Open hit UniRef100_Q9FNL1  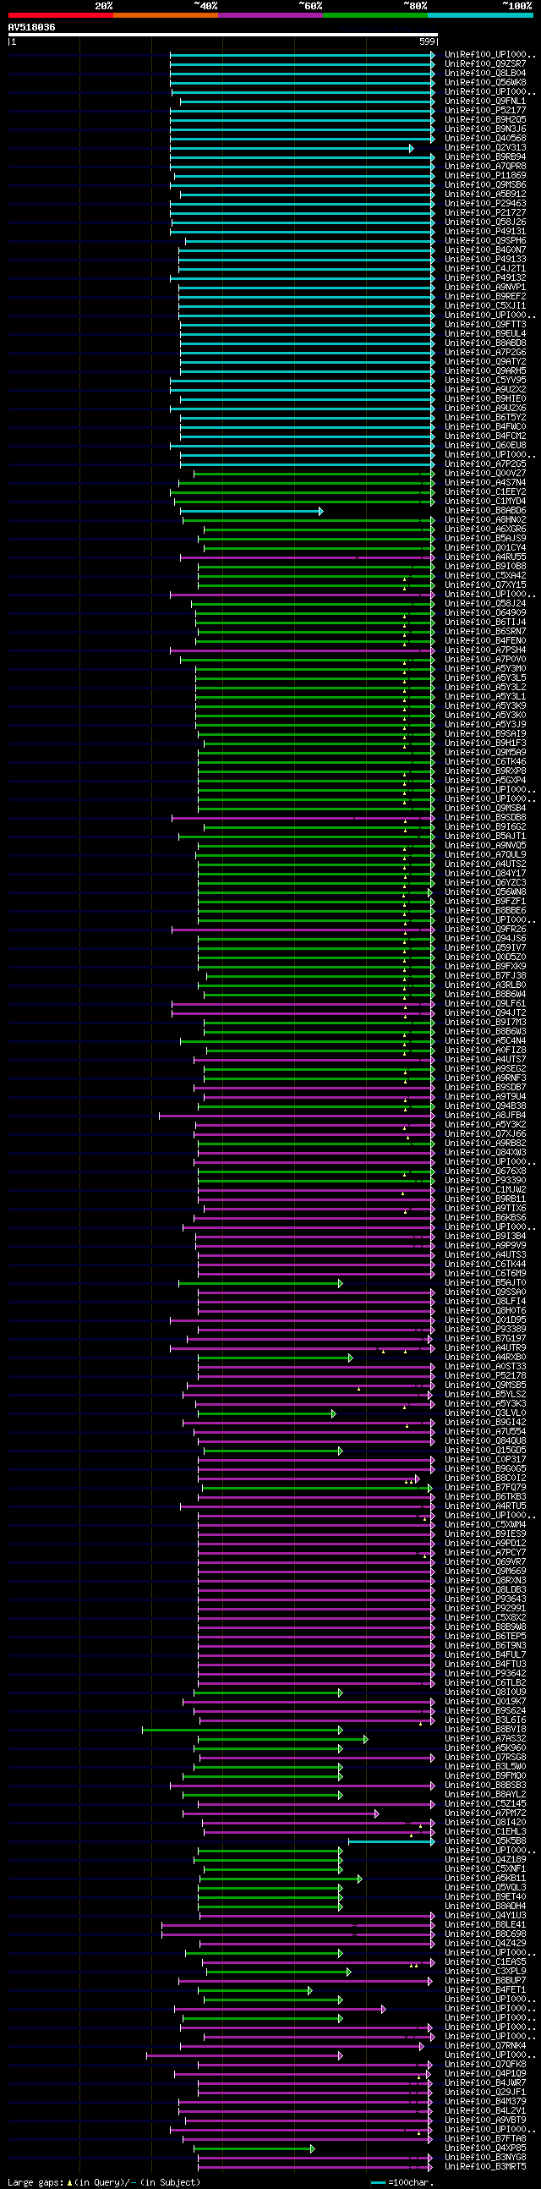pyautogui.click(x=485, y=101)
